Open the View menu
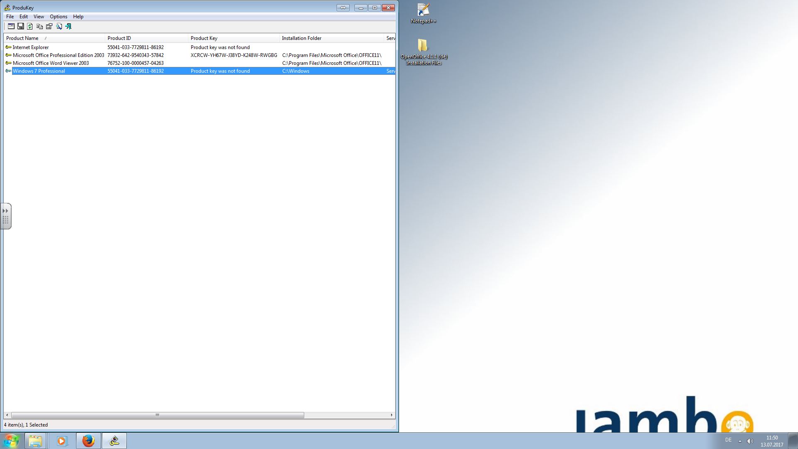The width and height of the screenshot is (798, 449). 39,17
